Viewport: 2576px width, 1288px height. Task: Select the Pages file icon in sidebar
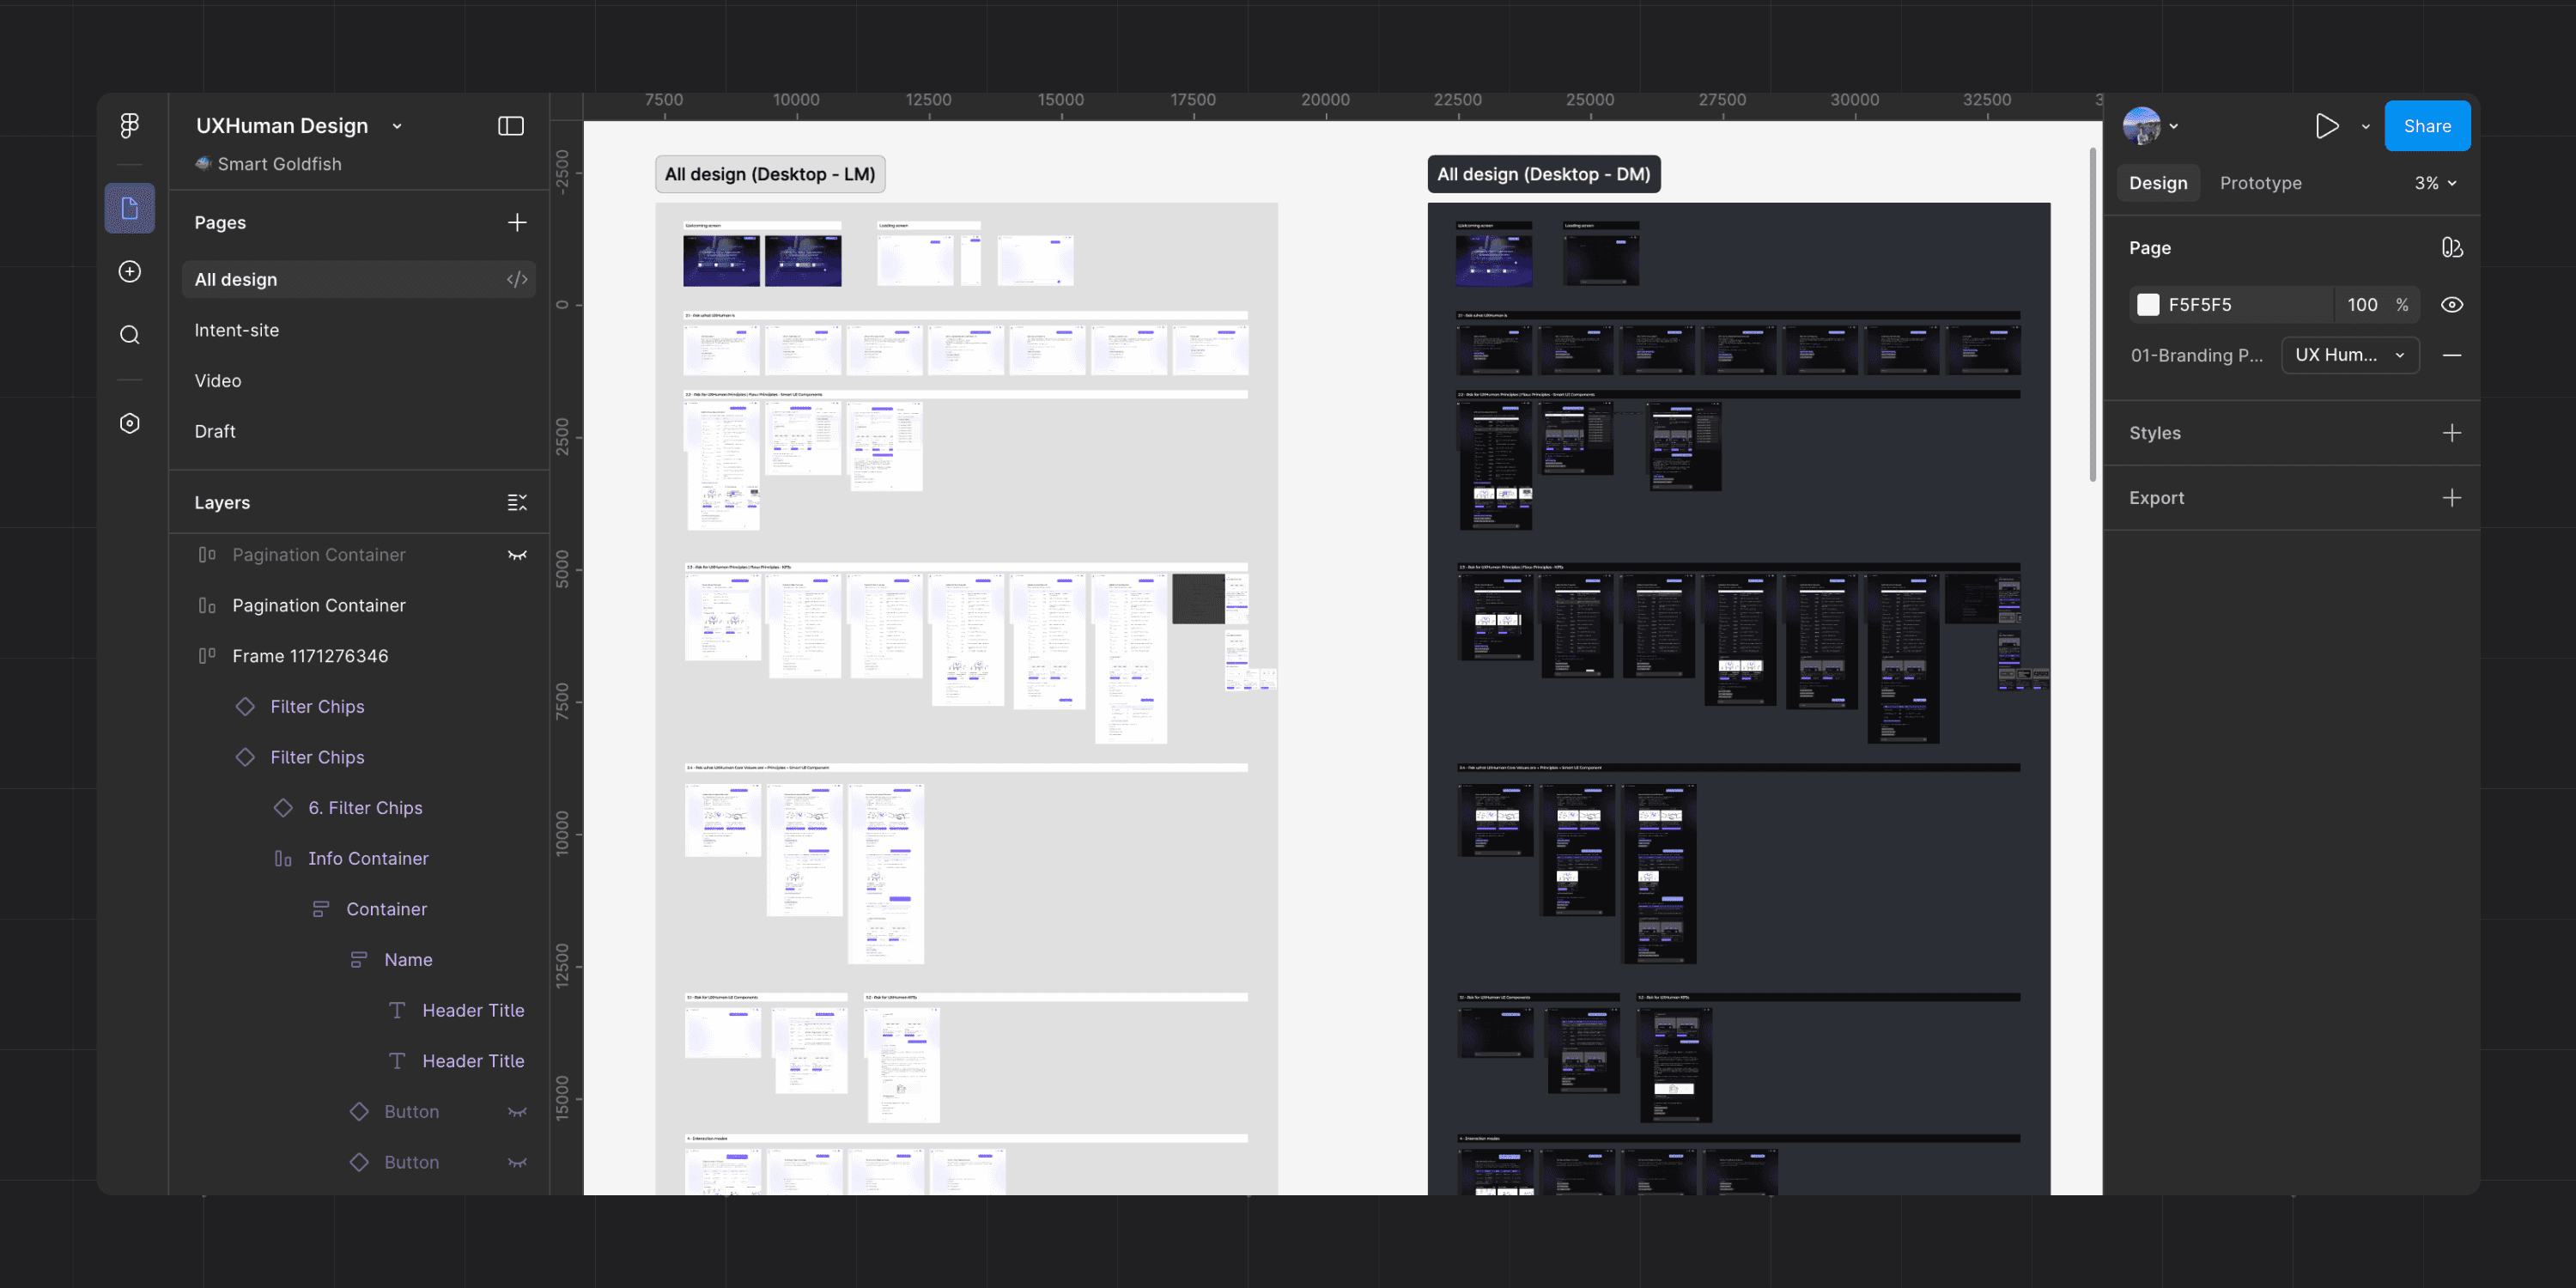click(x=130, y=208)
